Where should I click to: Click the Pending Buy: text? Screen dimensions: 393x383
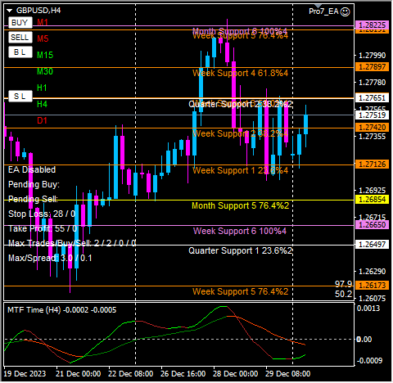click(x=34, y=184)
